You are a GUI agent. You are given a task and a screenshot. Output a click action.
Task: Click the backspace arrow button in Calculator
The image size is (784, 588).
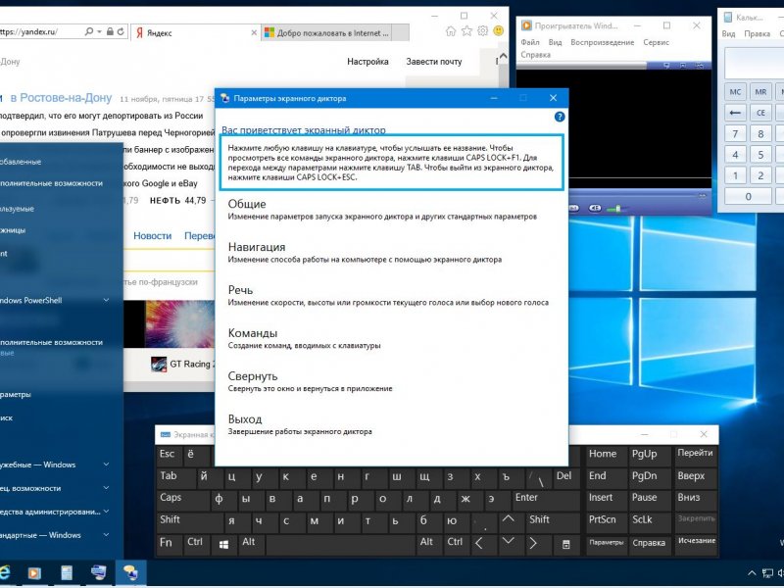pos(735,113)
